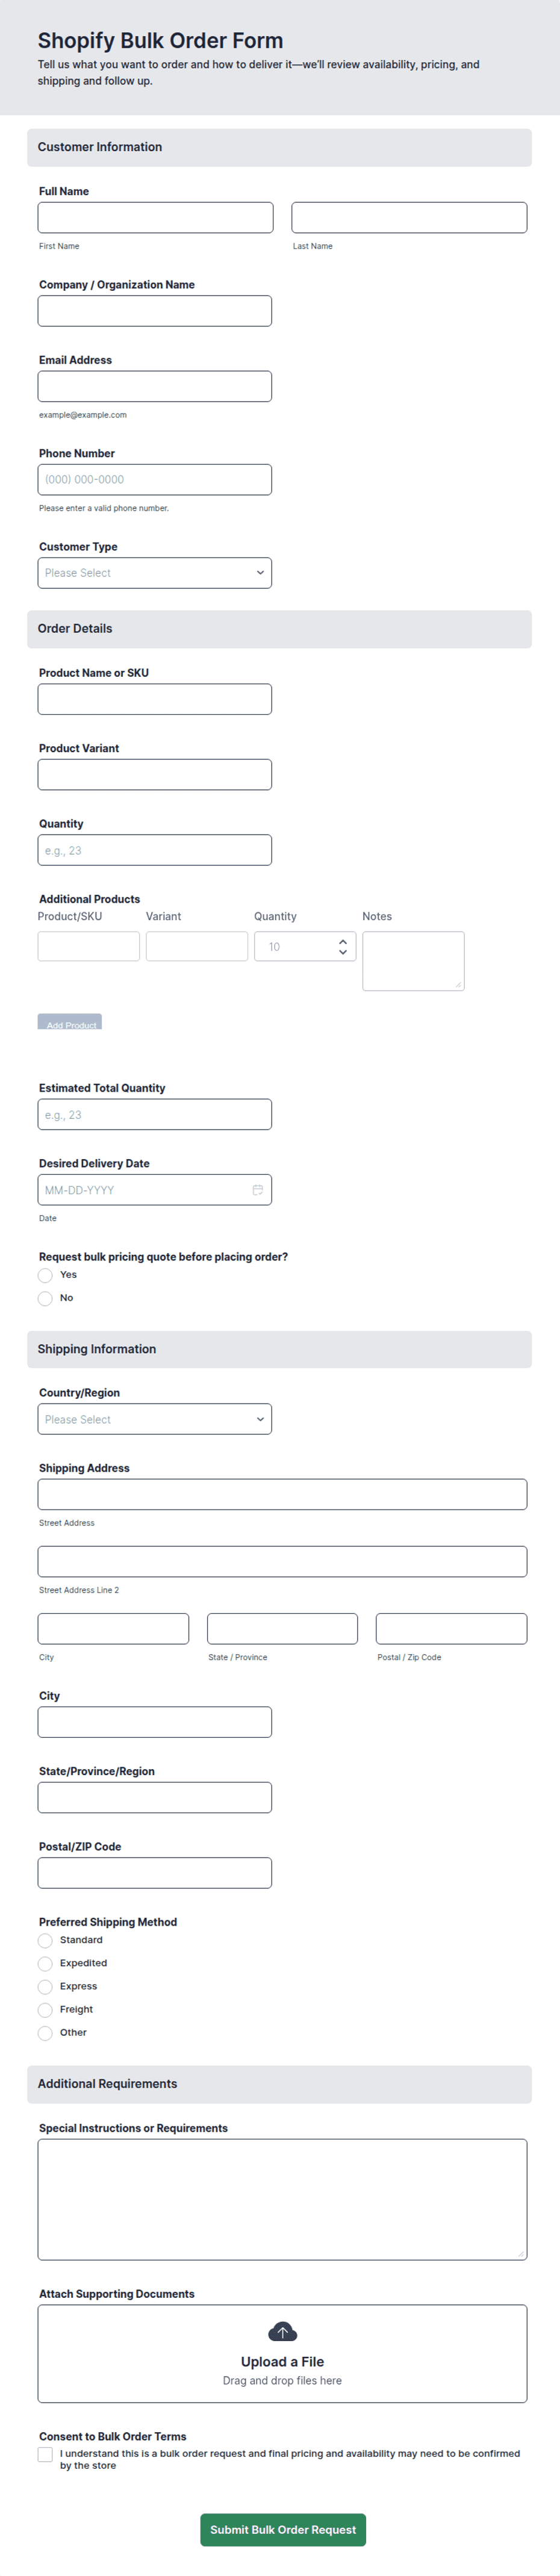Click the Special Instructions text area
This screenshot has height=2576, width=560.
(x=282, y=2199)
